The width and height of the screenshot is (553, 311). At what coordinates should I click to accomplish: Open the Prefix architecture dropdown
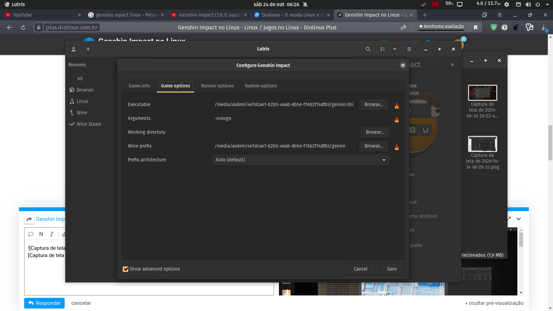(301, 160)
